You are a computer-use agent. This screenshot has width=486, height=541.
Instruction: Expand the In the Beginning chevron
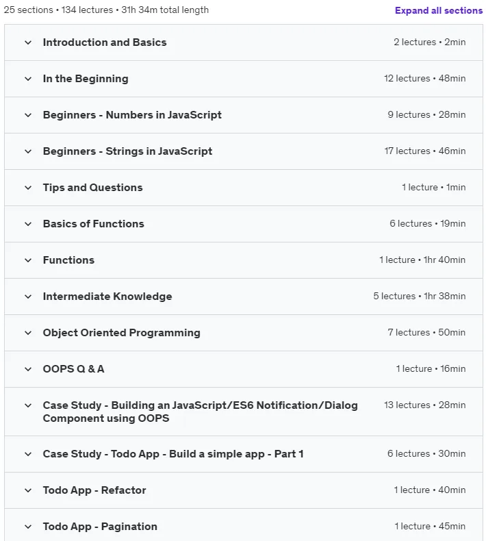coord(28,79)
